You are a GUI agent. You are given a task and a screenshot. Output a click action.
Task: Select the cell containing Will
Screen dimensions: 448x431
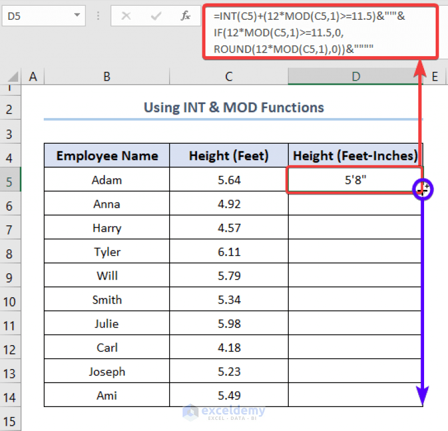click(107, 276)
